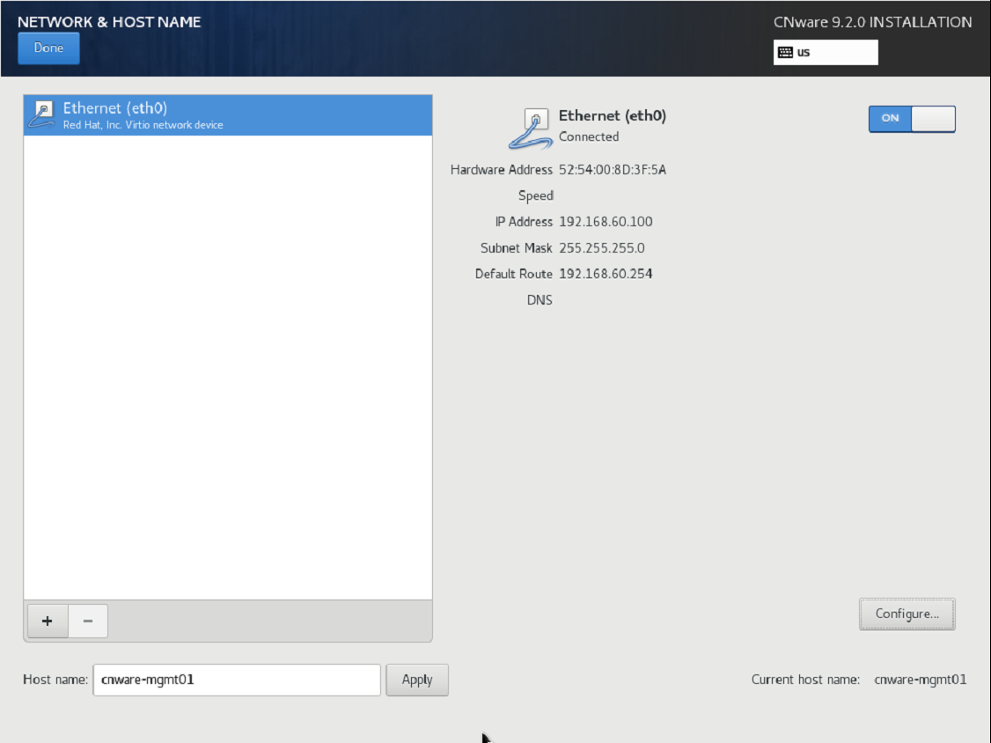
Task: Click the Ethernet (eth0) heading in details pane
Action: pos(613,115)
